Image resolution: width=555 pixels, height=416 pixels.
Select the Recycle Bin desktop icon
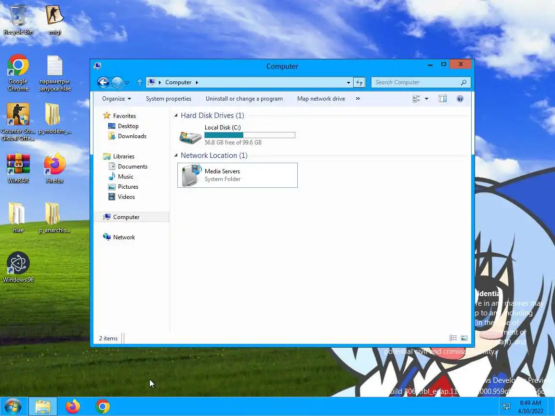(x=18, y=20)
